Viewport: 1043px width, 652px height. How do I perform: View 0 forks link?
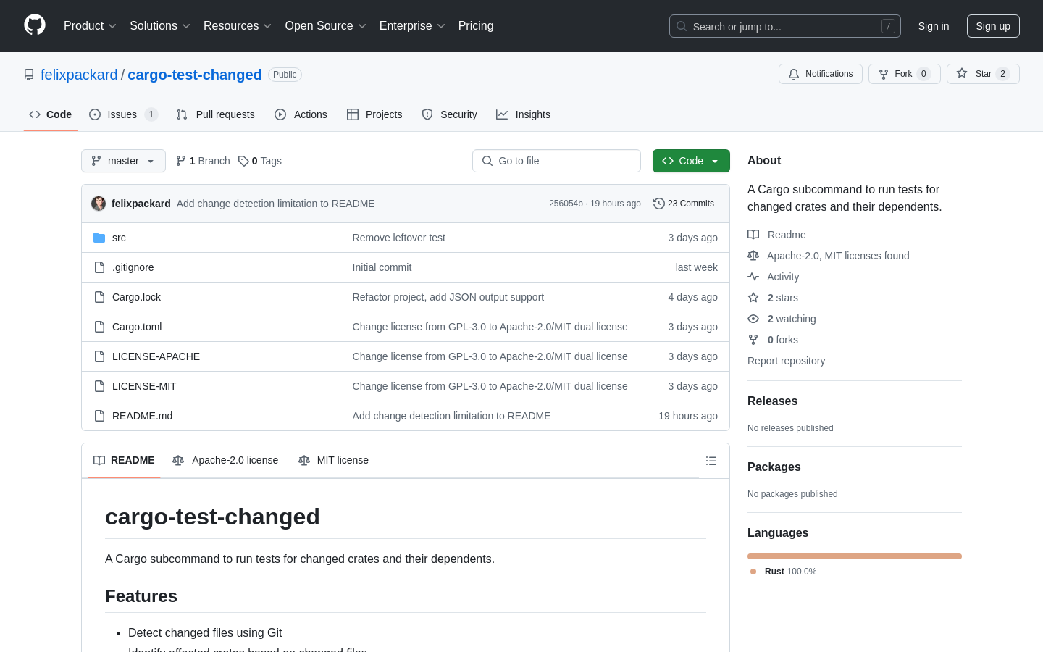click(x=773, y=340)
